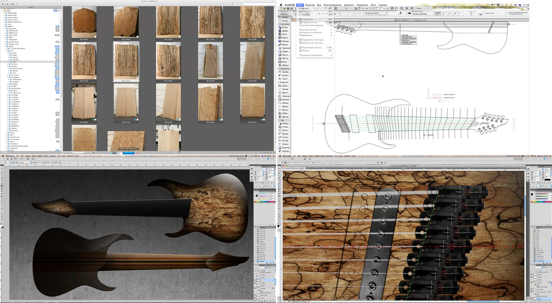
Task: Select the Зона (zone) tool in ArchiCAD toolbox
Action: [284, 62]
